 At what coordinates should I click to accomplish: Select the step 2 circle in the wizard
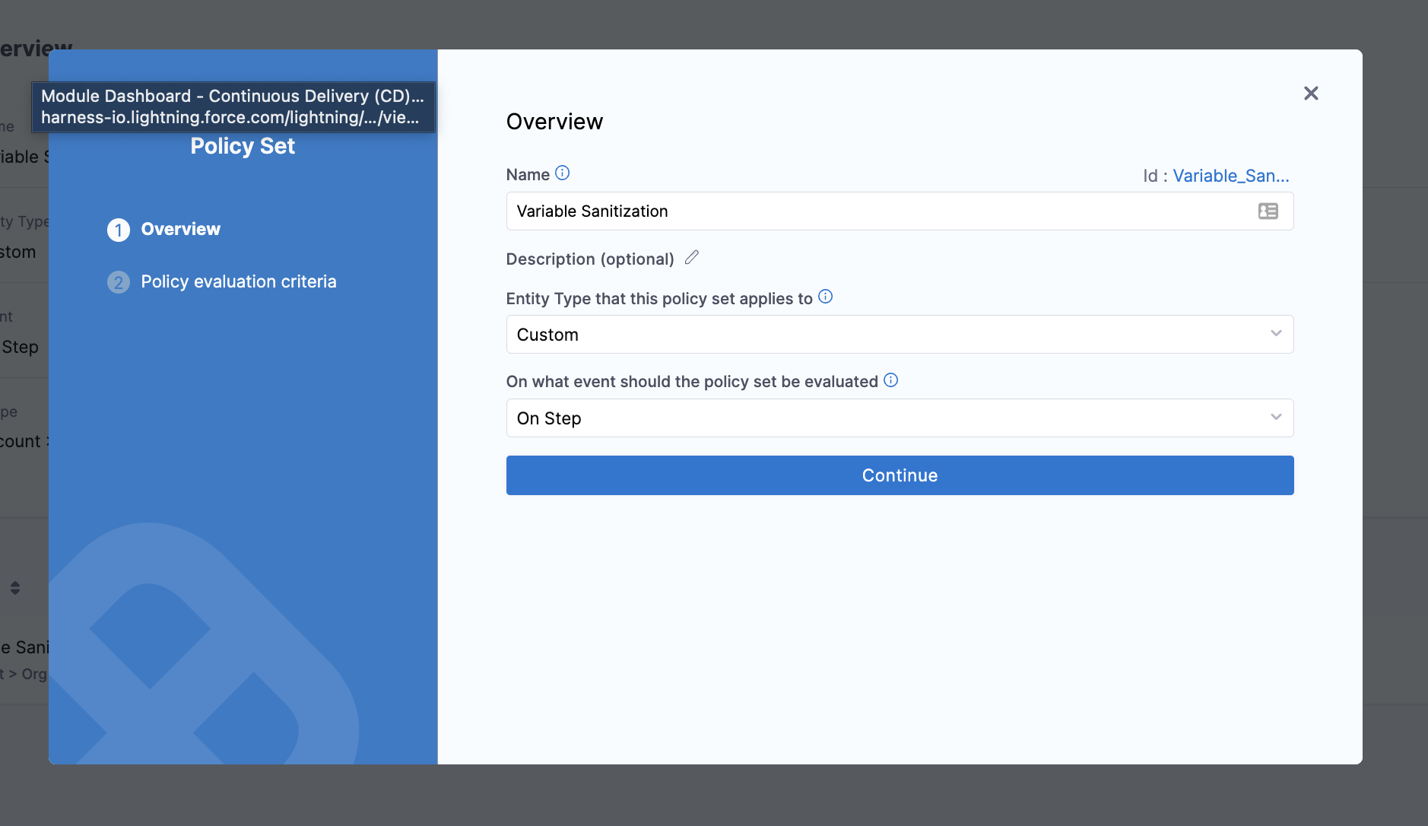119,282
